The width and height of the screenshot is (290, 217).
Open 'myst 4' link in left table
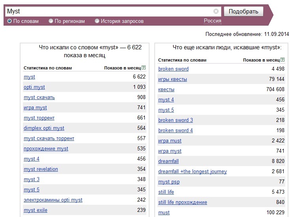click(x=32, y=159)
